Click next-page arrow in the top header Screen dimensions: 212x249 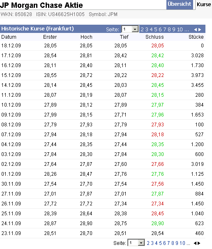[x=200, y=30]
